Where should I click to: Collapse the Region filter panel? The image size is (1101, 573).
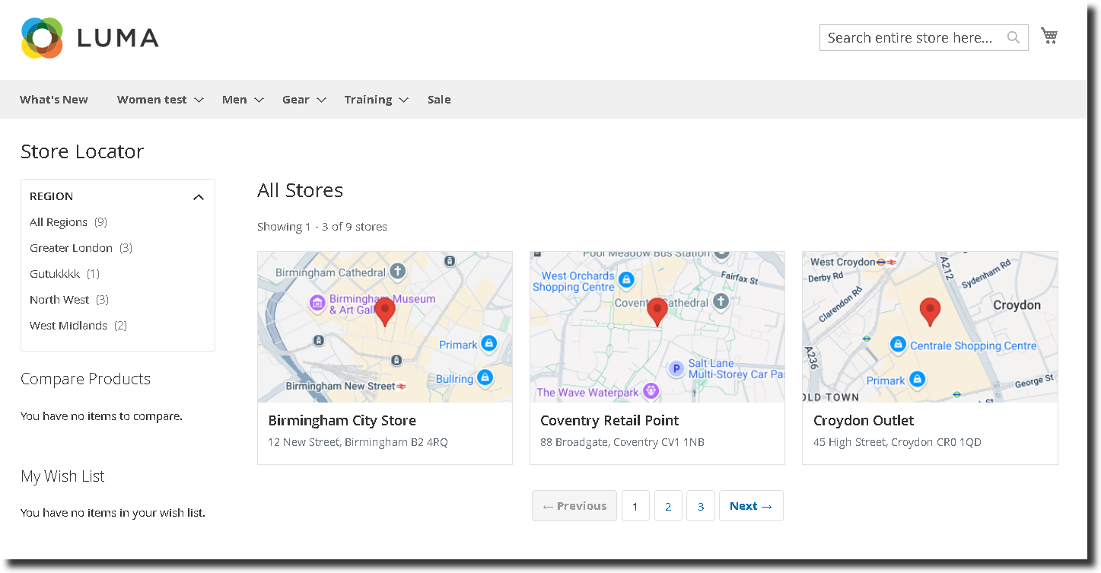point(199,197)
